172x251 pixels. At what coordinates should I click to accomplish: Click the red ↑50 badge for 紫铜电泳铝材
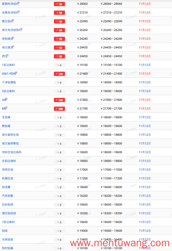click(x=59, y=4)
